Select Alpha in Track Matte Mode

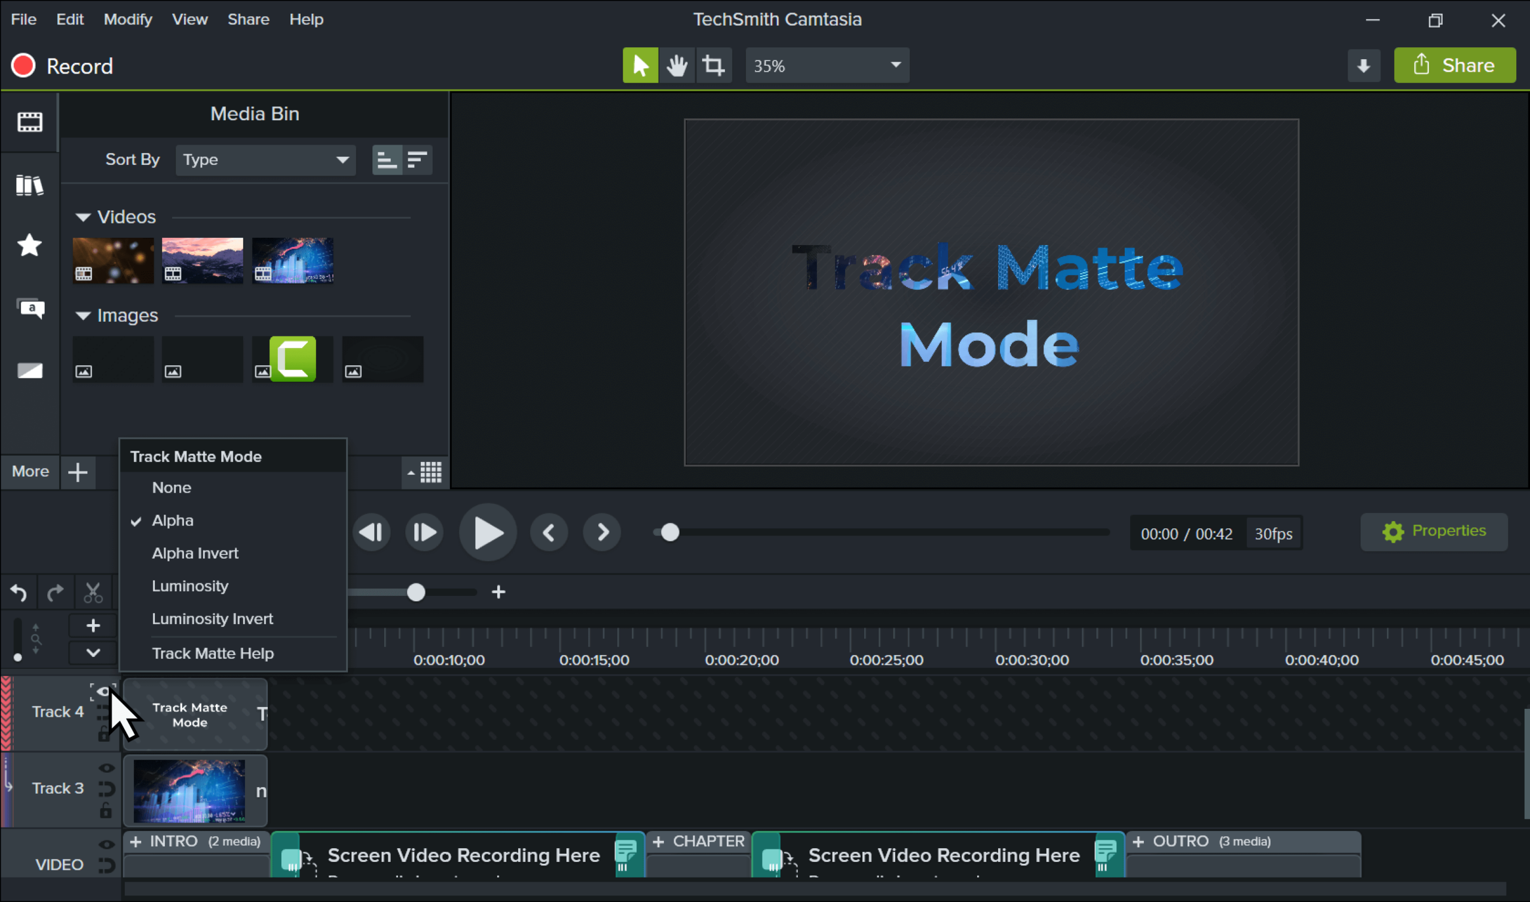click(173, 519)
